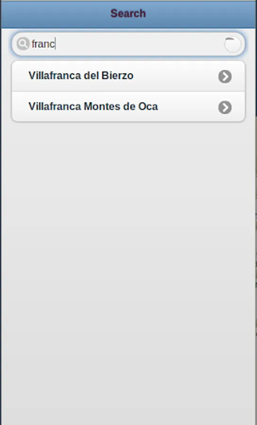Open Villafranca del Bierzo arrow icon

pos(225,76)
